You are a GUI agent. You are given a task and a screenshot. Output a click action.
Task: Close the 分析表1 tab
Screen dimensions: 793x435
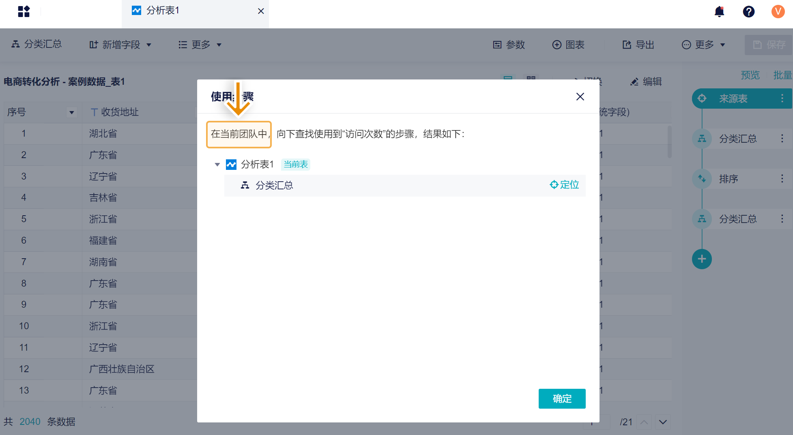[261, 11]
